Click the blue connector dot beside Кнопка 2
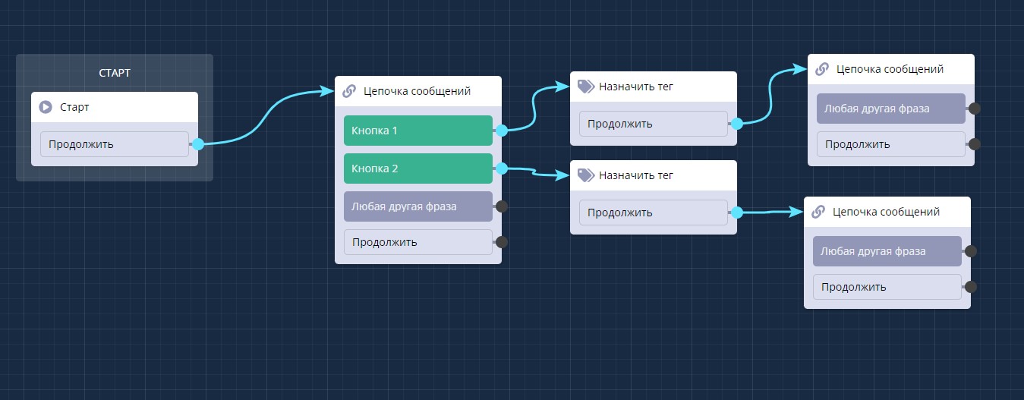 click(501, 169)
